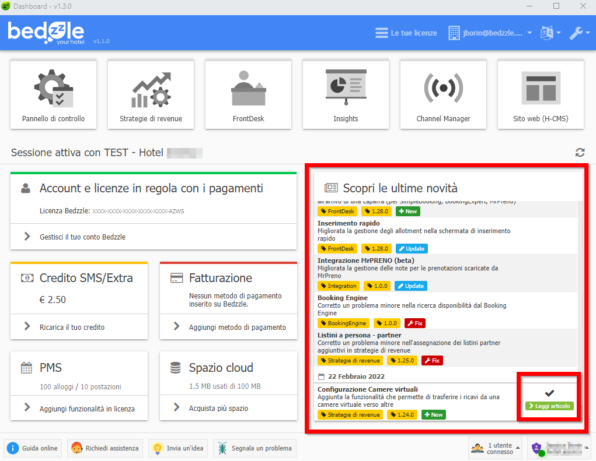Click the 100 alloggi / 10 postazioni text
596x461 pixels.
point(81,386)
